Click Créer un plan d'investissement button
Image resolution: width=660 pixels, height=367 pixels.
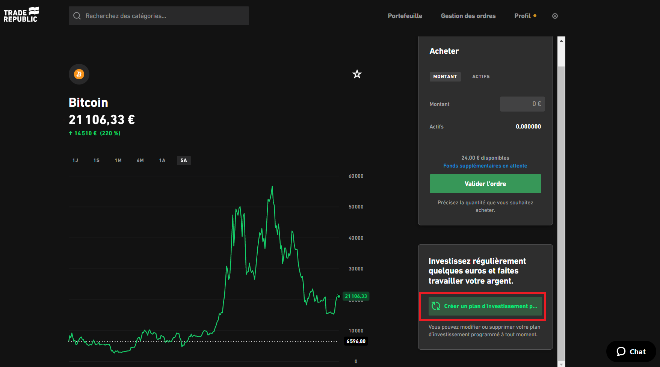(x=485, y=306)
